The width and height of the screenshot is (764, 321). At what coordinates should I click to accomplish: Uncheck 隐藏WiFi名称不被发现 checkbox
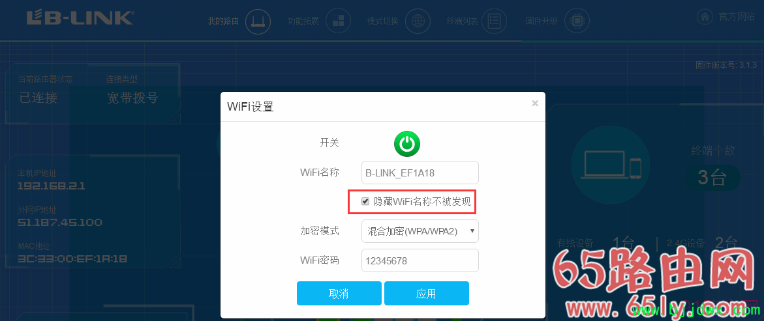click(365, 201)
